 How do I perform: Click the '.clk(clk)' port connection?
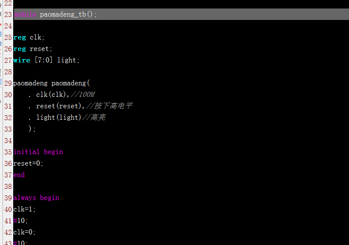pos(48,95)
